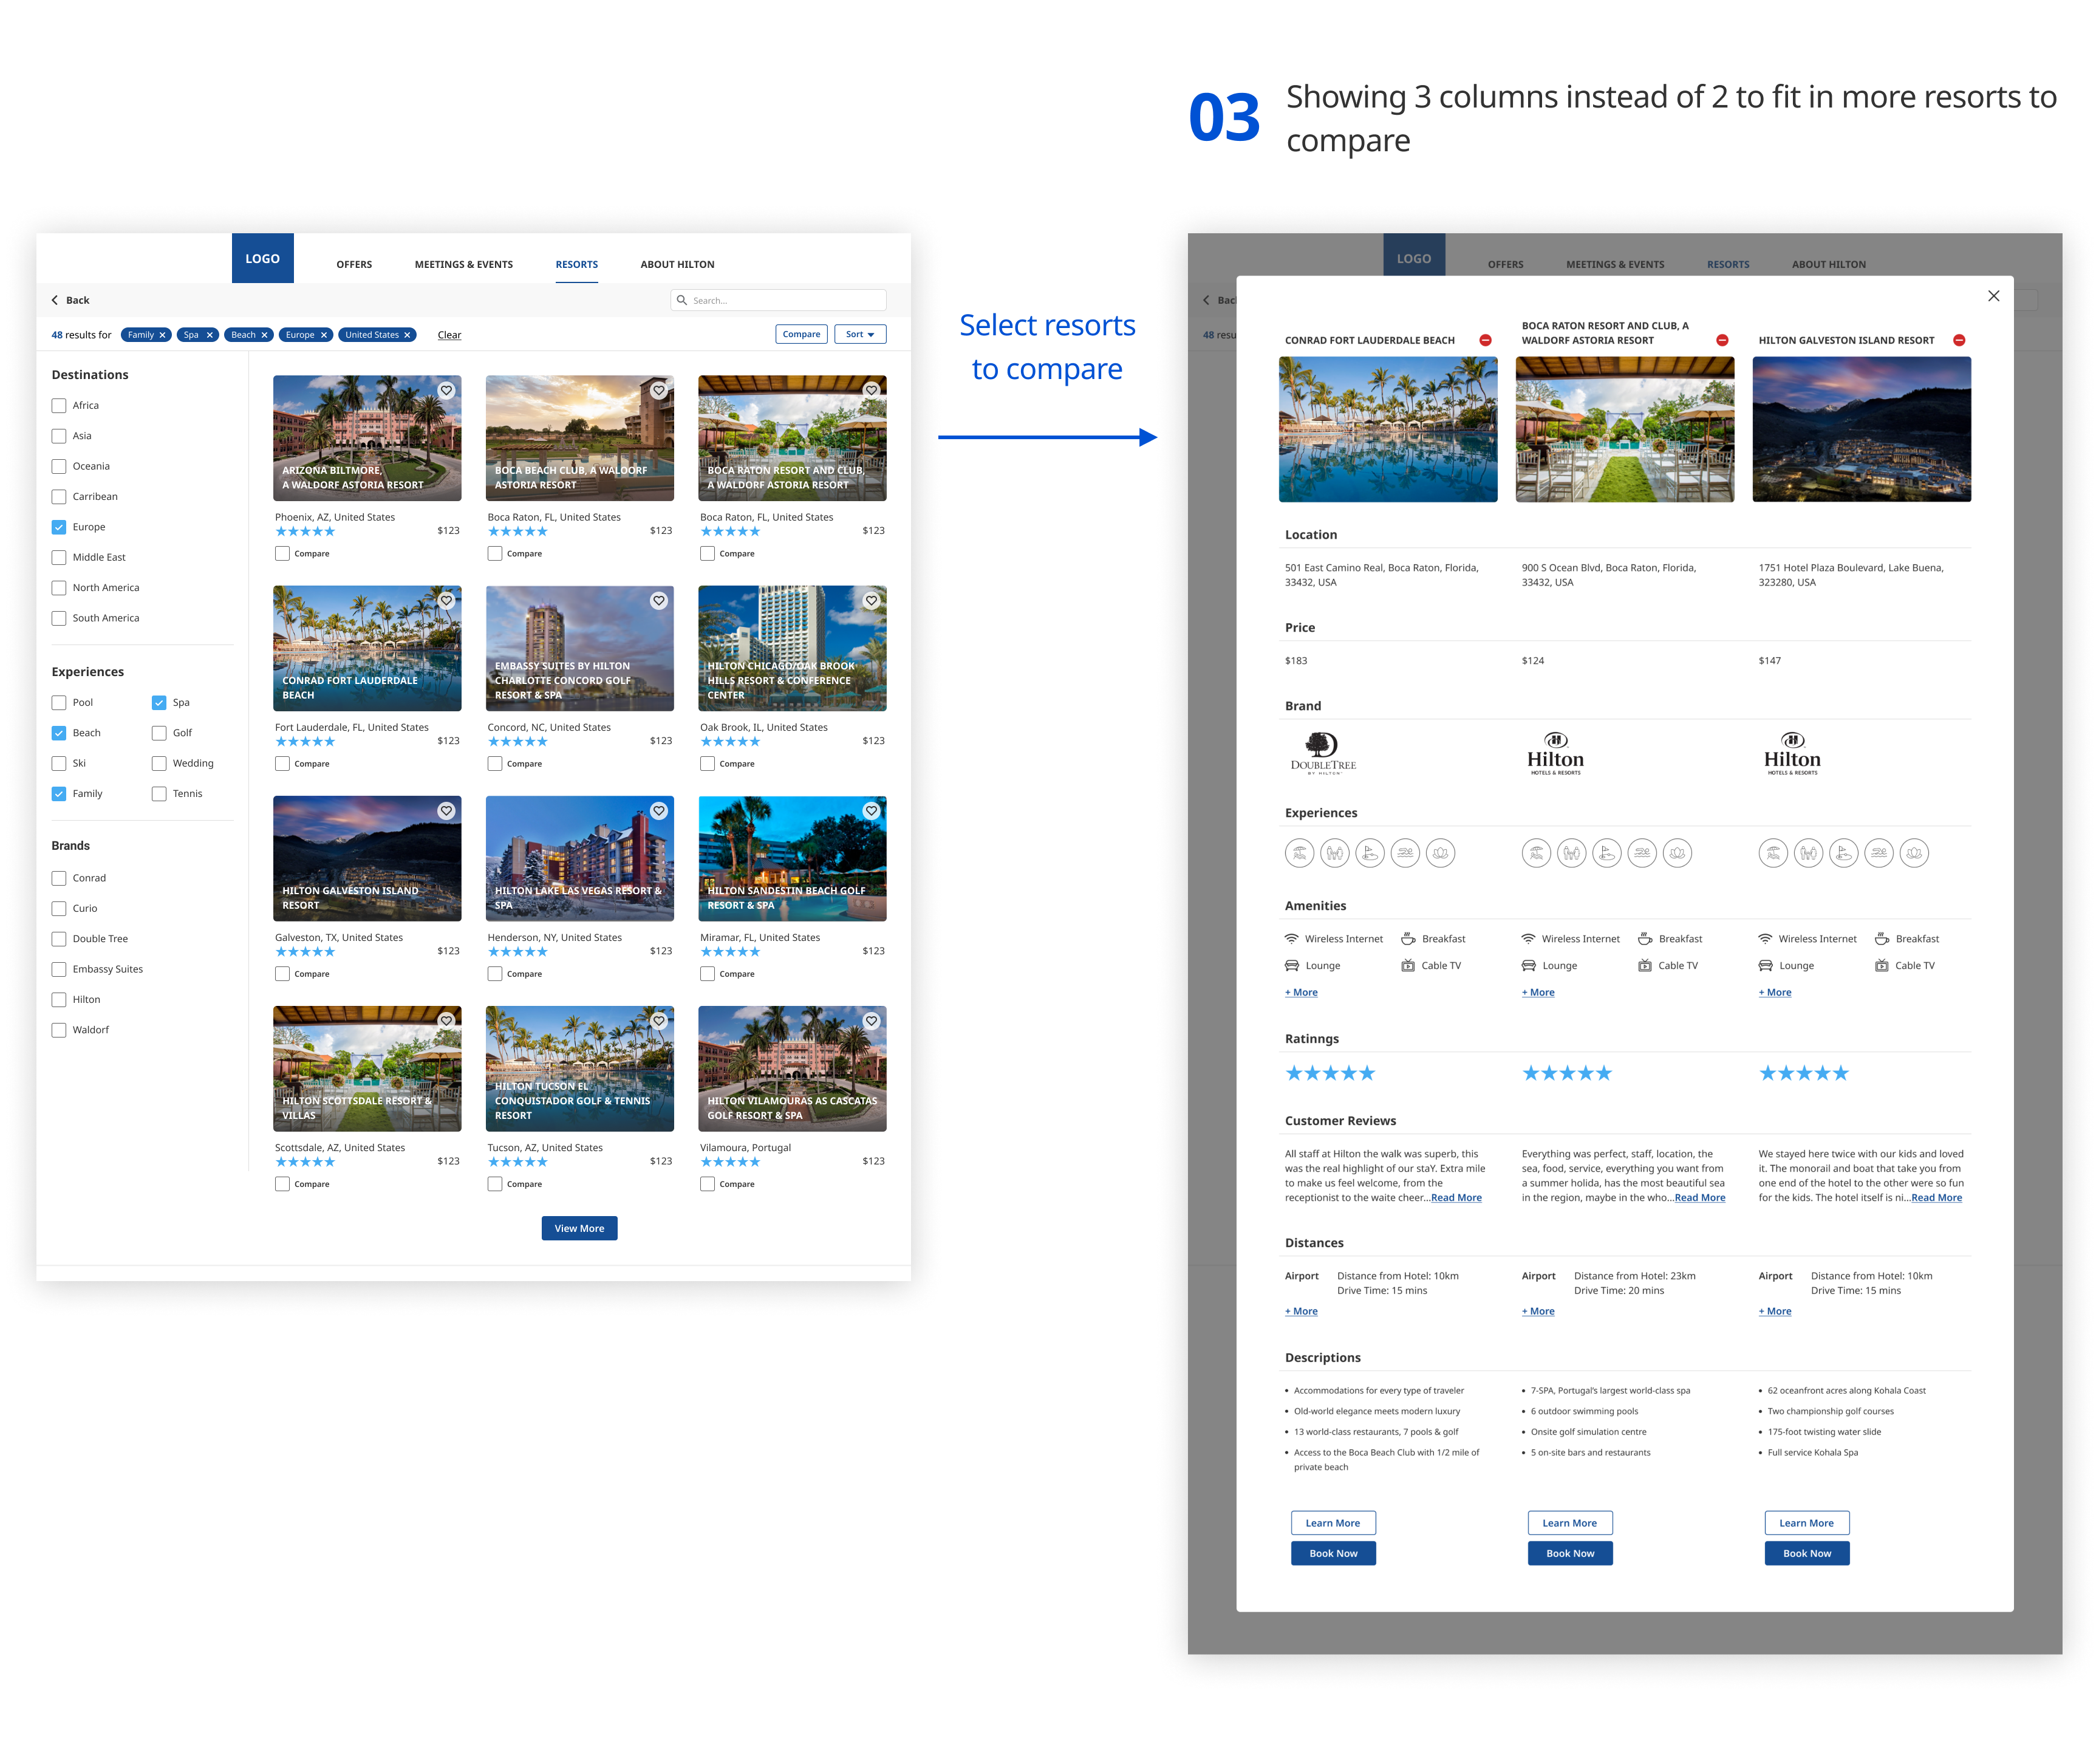Uncheck the Spa experience
The width and height of the screenshot is (2099, 1764).
[x=159, y=703]
